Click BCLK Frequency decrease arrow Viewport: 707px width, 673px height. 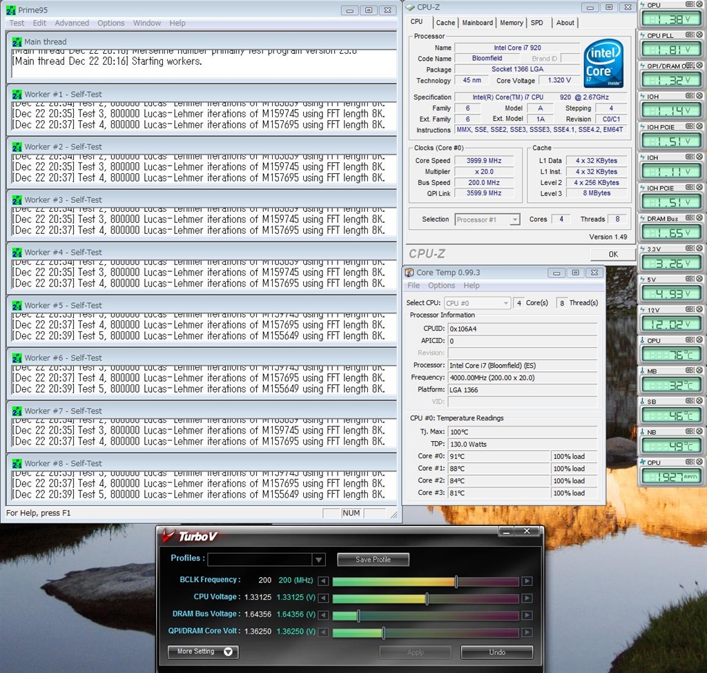(x=322, y=581)
